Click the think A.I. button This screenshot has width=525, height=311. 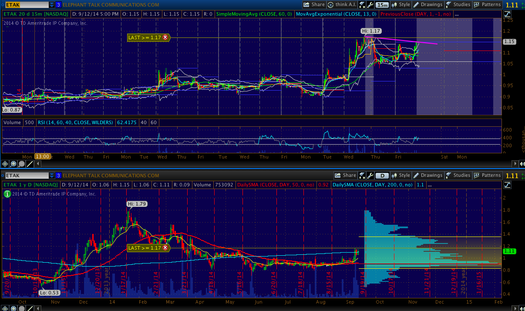pos(342,5)
